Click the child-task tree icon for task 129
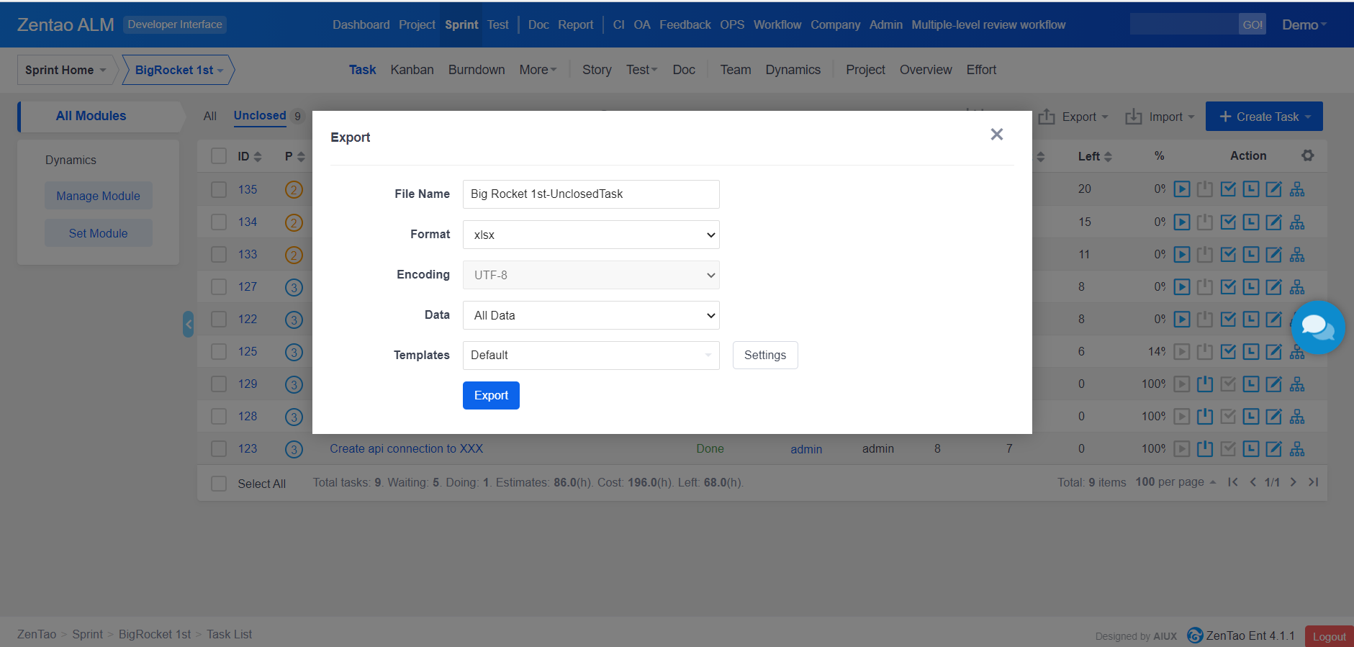 (1297, 384)
